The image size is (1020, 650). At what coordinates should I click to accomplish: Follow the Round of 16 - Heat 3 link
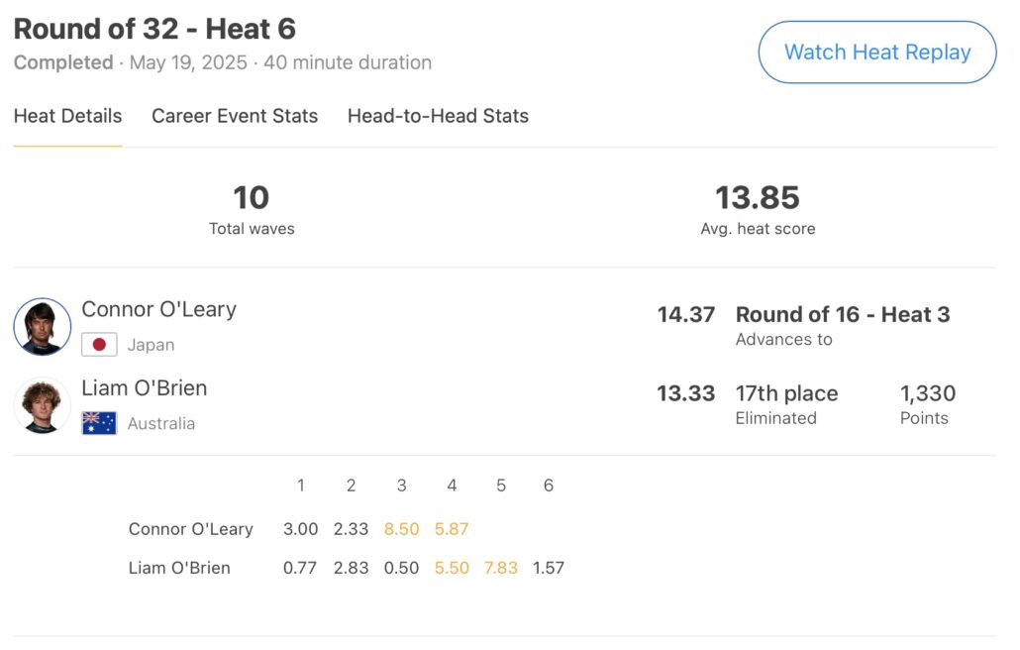click(x=843, y=315)
